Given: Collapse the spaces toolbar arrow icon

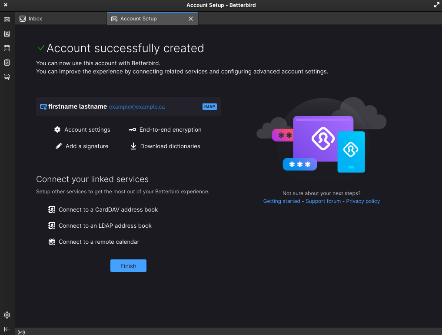Looking at the screenshot, I should pos(7,329).
